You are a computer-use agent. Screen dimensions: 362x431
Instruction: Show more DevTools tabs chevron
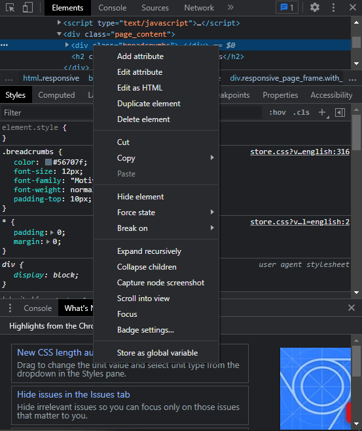pos(230,7)
